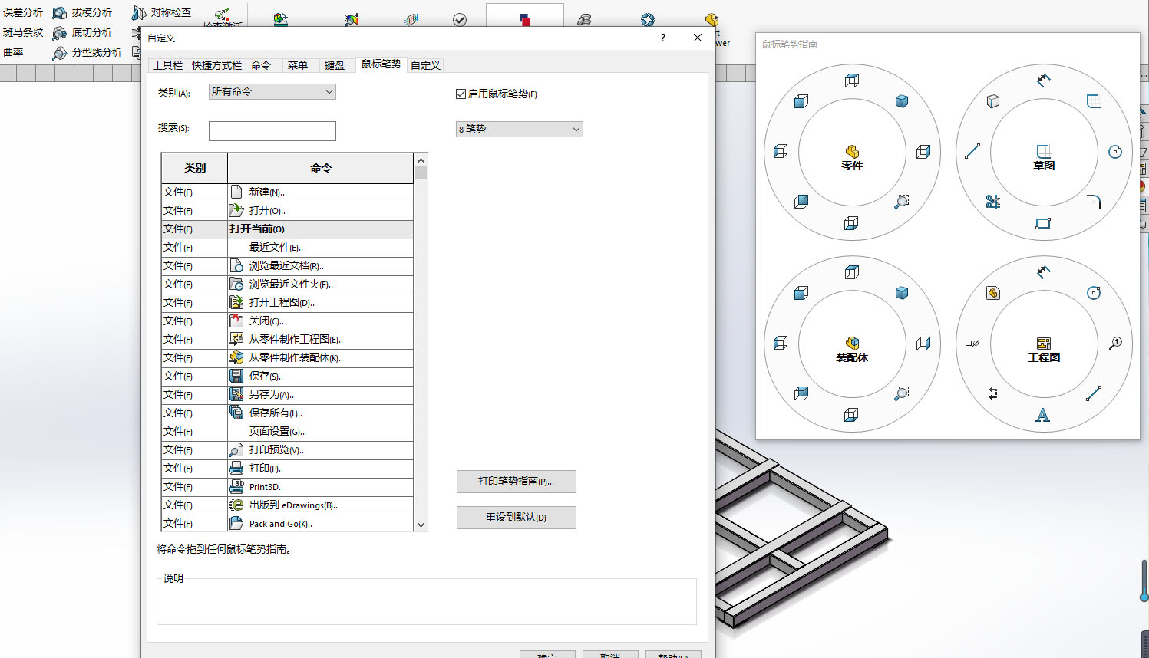Select Top view icon in 零件 gesture wheel
The height and width of the screenshot is (658, 1149).
tap(852, 81)
